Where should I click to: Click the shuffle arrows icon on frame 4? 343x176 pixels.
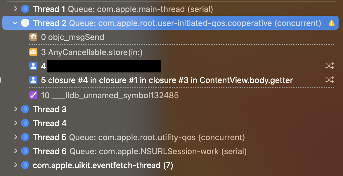click(x=330, y=66)
